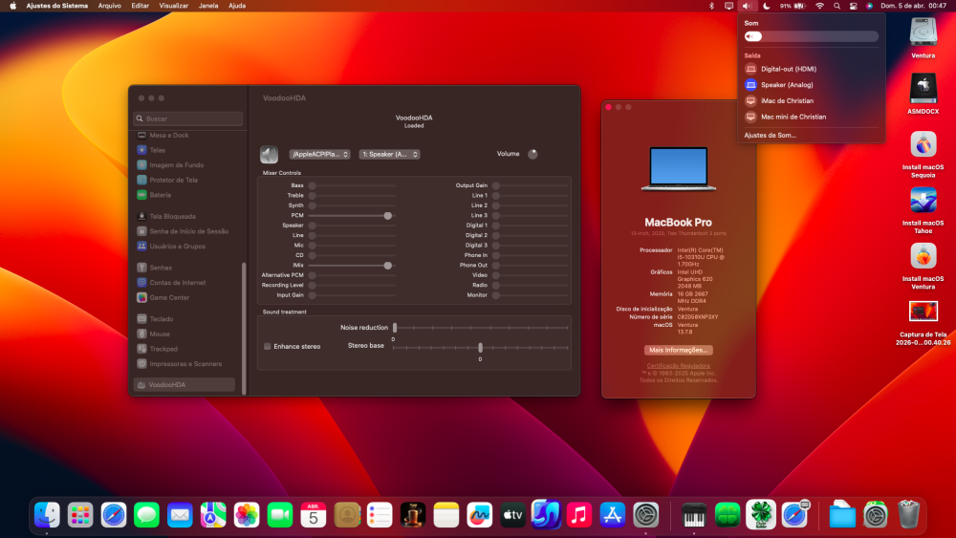
Task: Open Apple TV from the Dock
Action: [x=512, y=515]
